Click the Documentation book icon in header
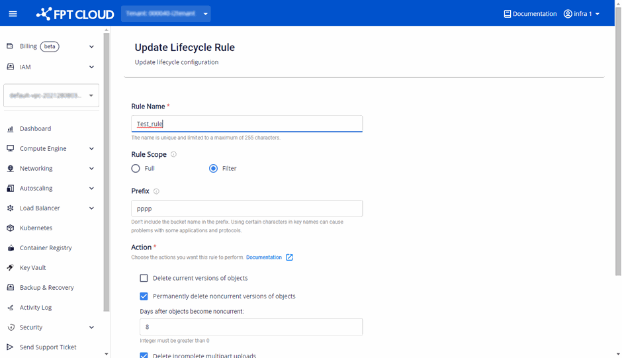The height and width of the screenshot is (358, 622). pyautogui.click(x=507, y=14)
